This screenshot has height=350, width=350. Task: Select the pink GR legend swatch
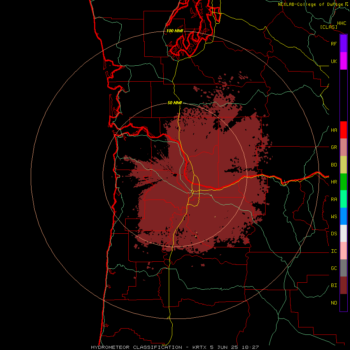click(343, 147)
